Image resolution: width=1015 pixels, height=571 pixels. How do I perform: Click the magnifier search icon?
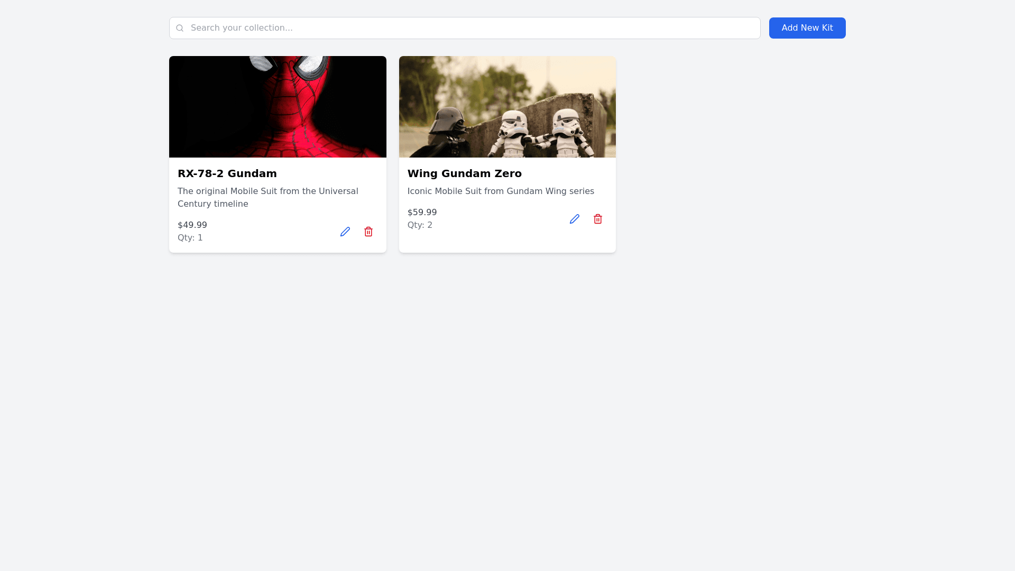pyautogui.click(x=180, y=28)
